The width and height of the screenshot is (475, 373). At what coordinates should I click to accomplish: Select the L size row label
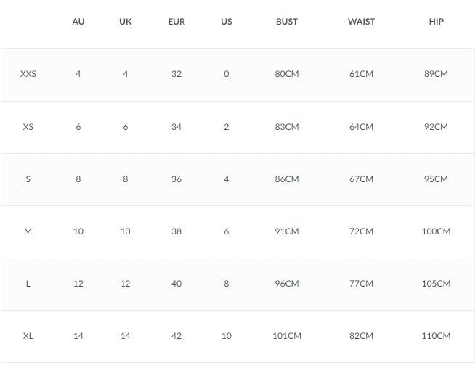pyautogui.click(x=28, y=284)
